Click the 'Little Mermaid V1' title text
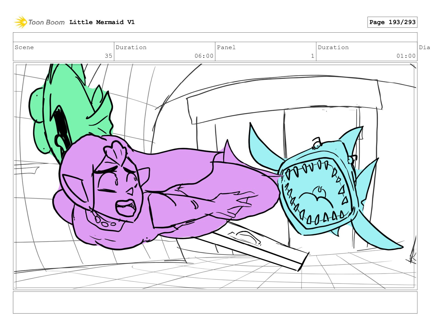The height and width of the screenshot is (333, 431). point(102,22)
